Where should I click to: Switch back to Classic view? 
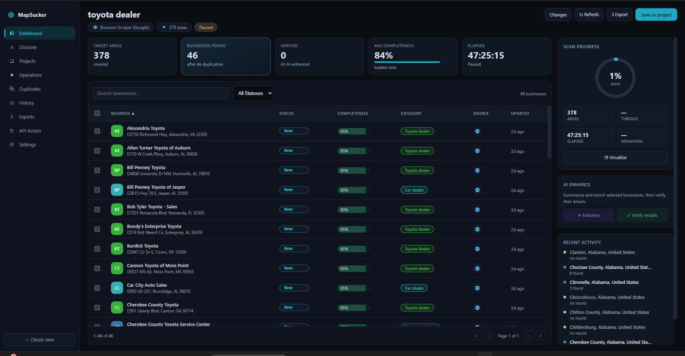40,340
